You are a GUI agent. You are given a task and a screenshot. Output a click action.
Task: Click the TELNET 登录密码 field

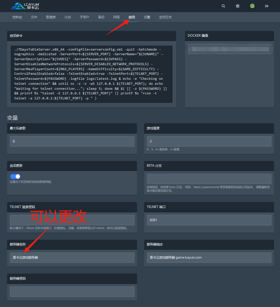[72, 220]
